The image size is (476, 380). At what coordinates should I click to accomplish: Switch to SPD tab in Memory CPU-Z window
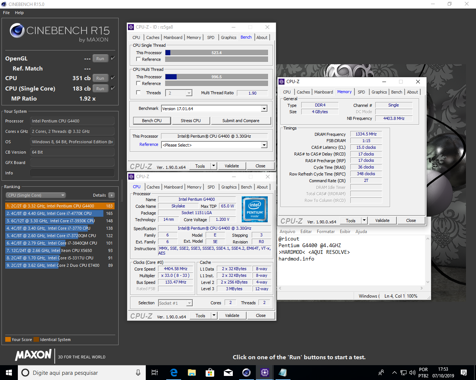(x=361, y=92)
